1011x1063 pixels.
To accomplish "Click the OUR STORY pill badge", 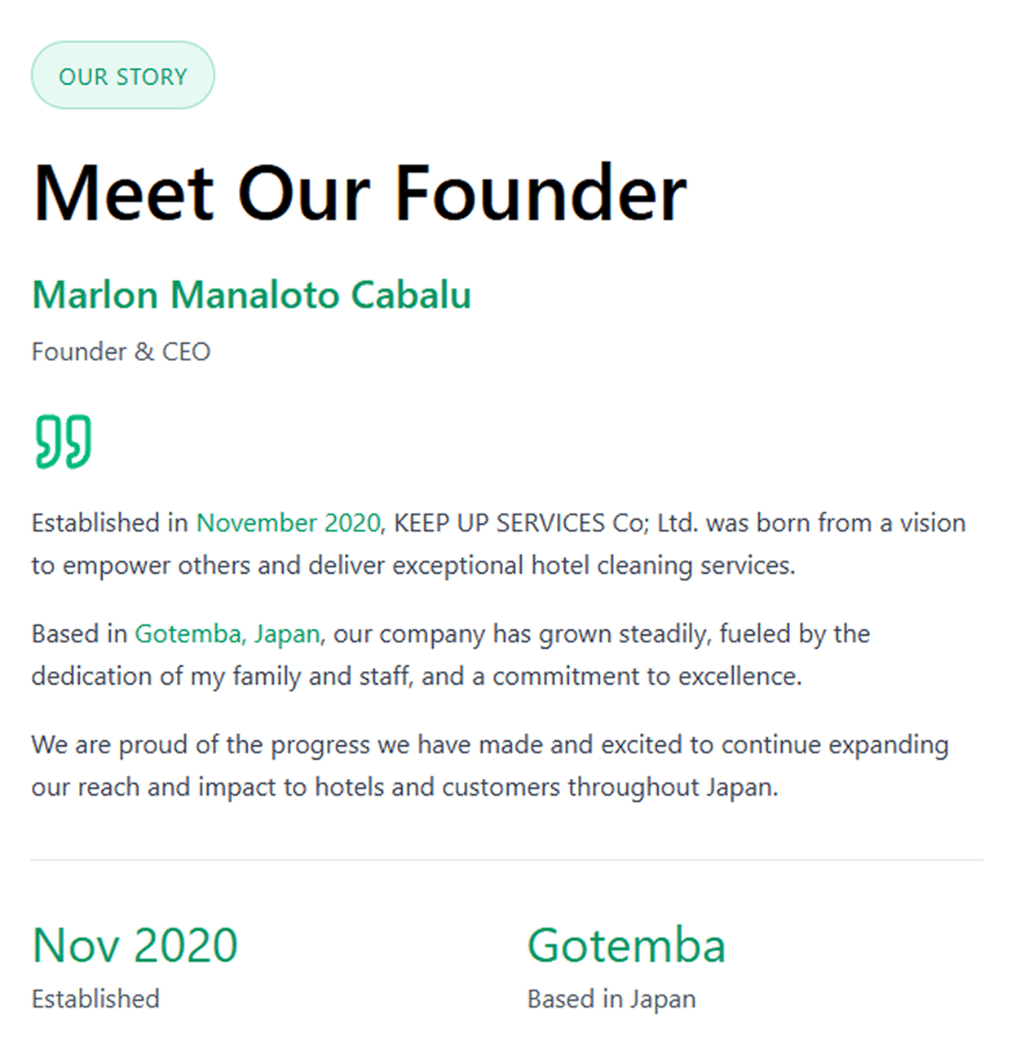I will pyautogui.click(x=123, y=76).
